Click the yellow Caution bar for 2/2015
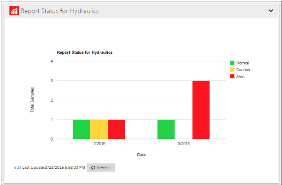The image size is (282, 185). tap(99, 129)
